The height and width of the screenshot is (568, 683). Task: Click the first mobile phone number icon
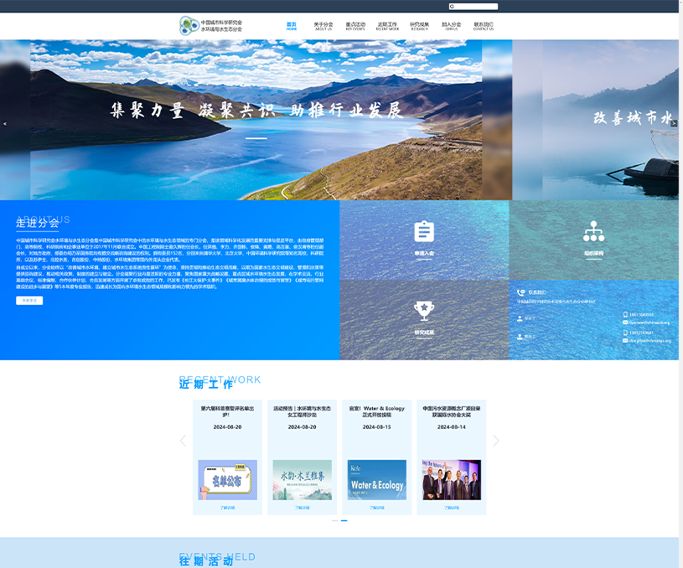coord(625,315)
